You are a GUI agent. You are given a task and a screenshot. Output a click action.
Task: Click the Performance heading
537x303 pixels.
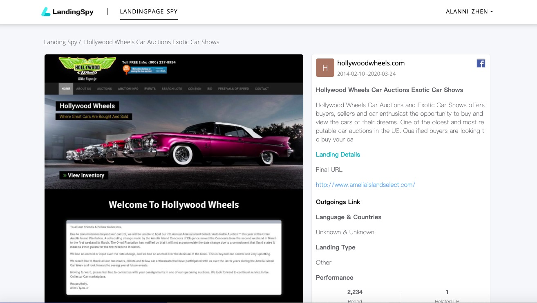click(334, 278)
